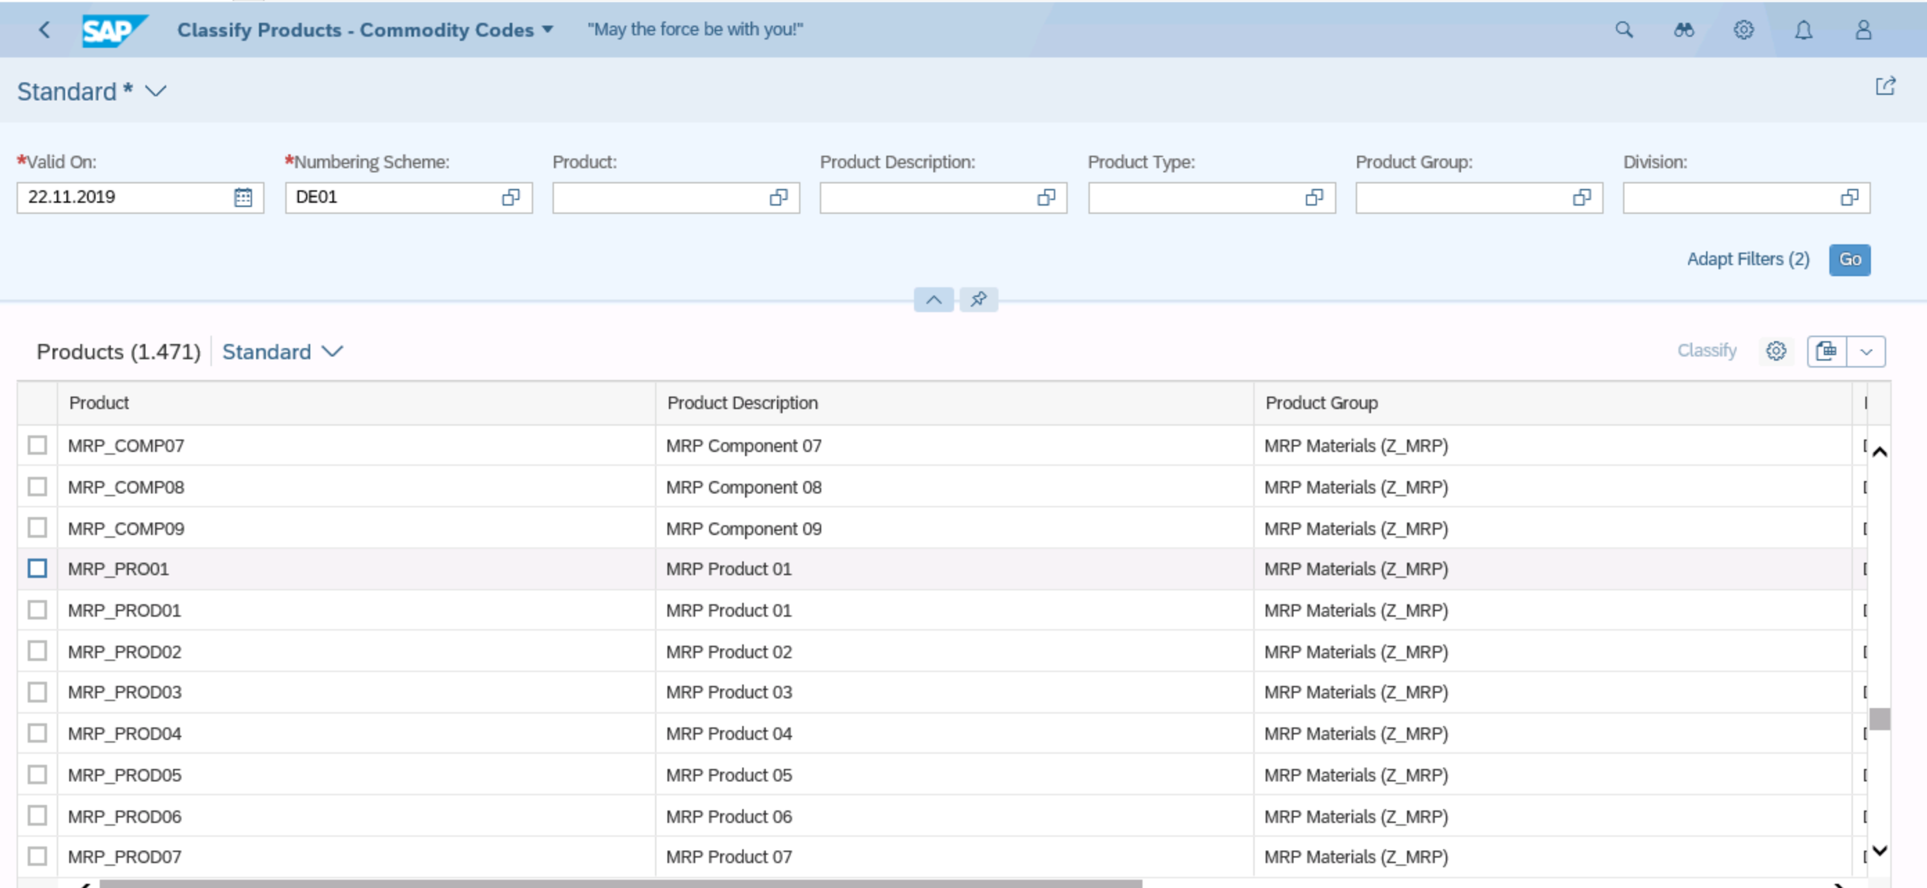Select the MRP_PROD01 row checkbox
Screen dimensions: 1927x888
click(37, 610)
